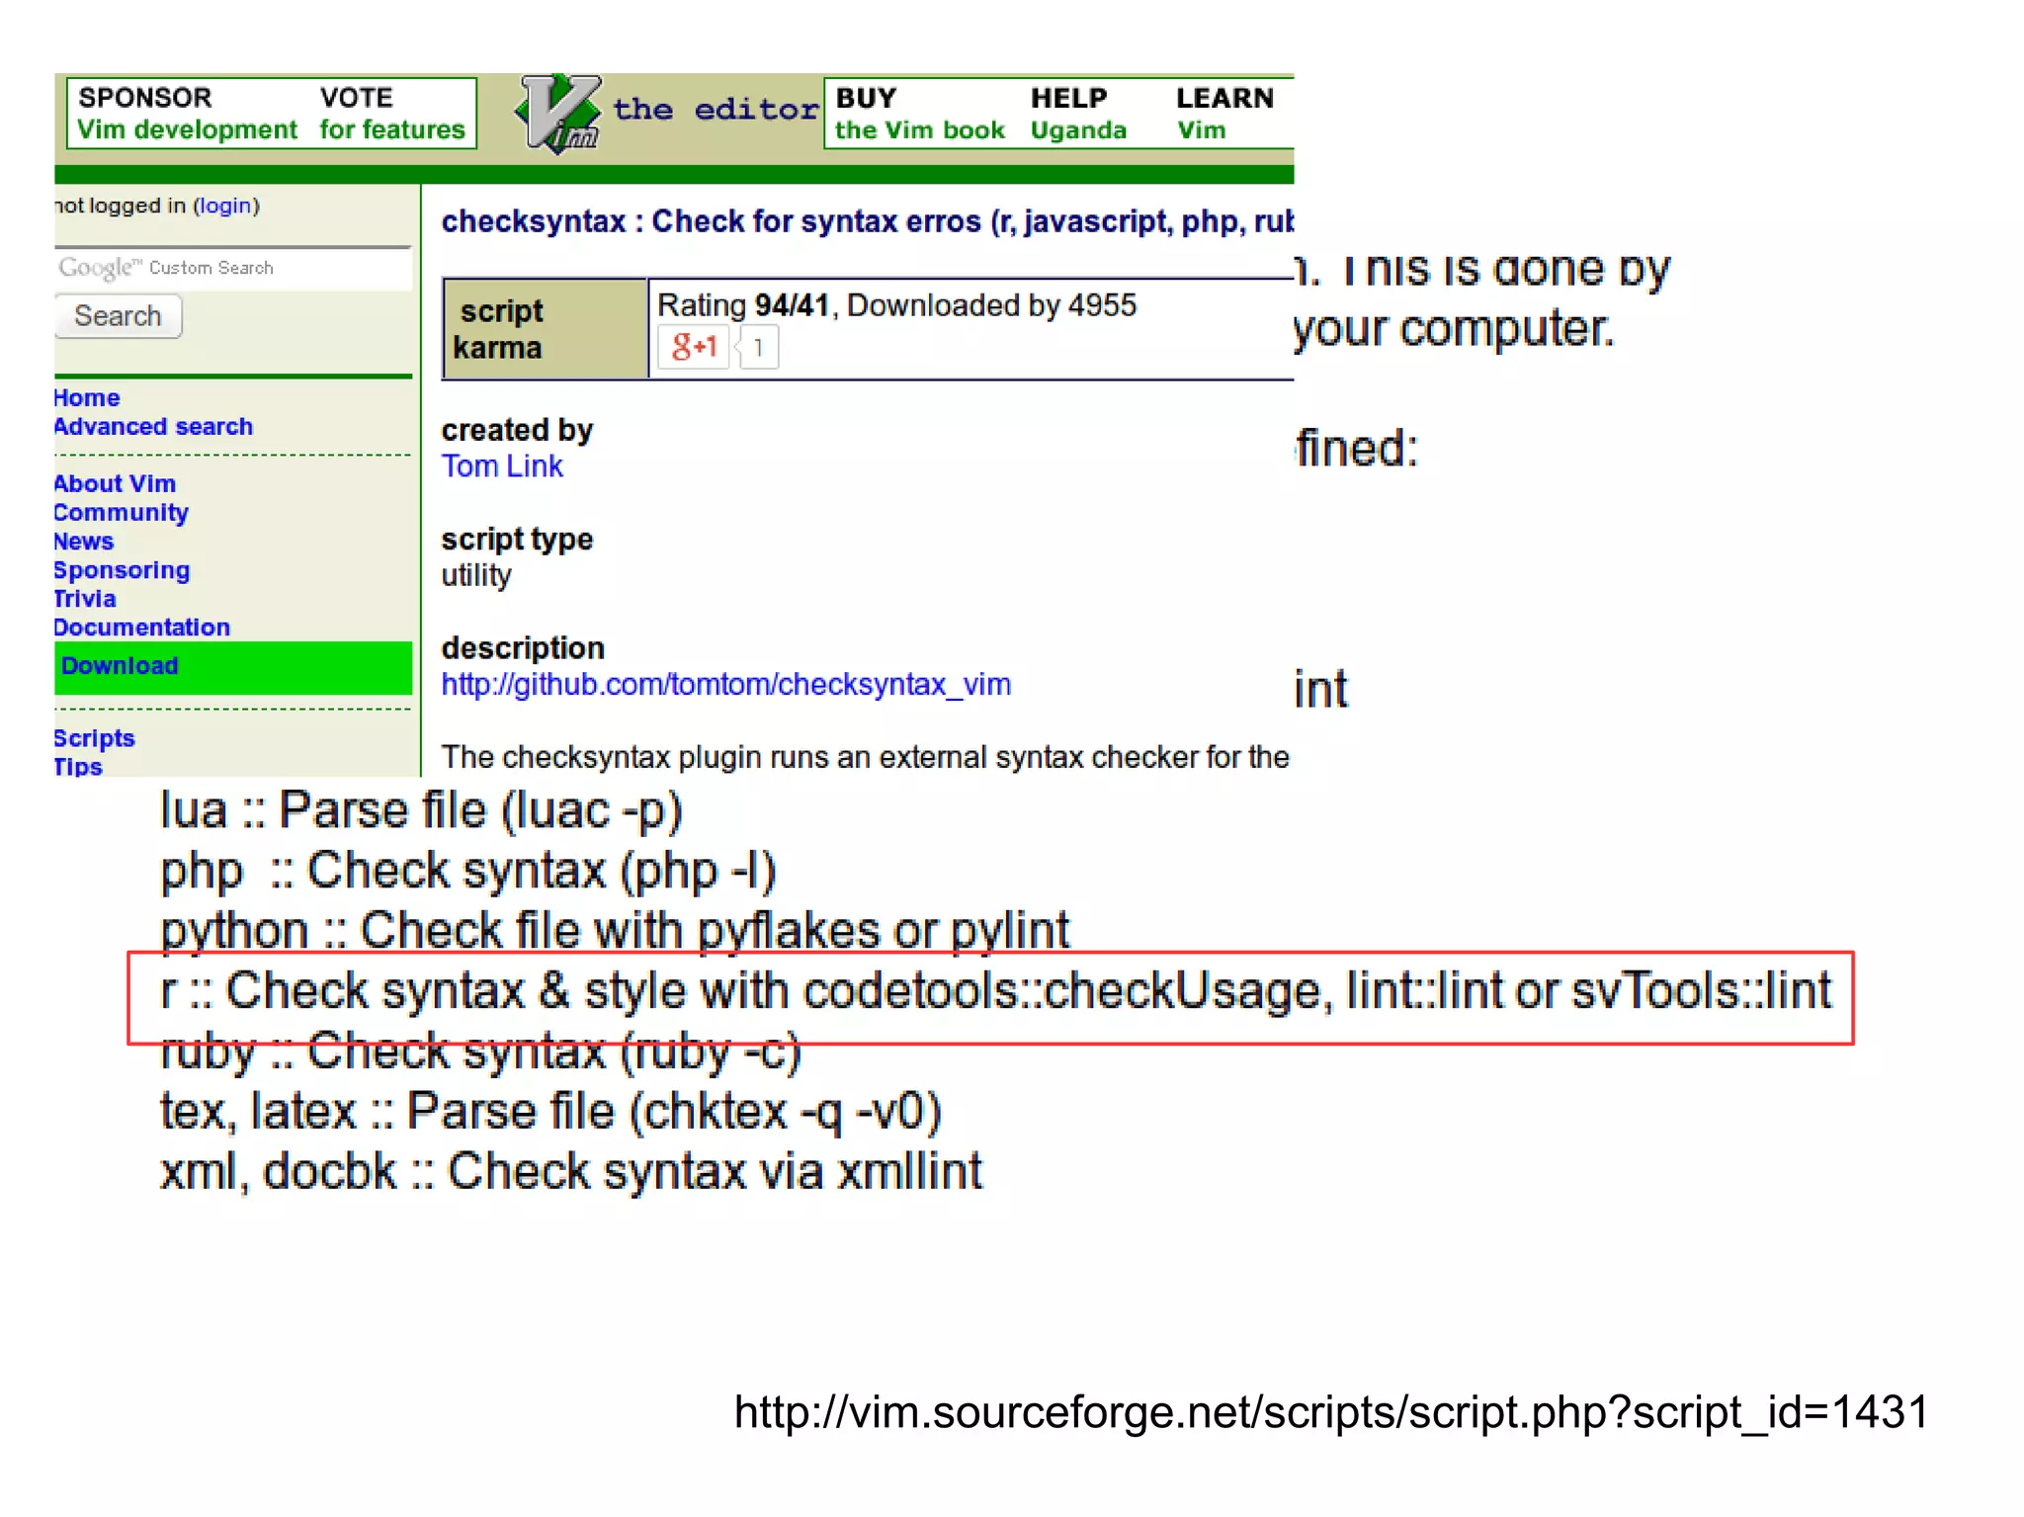Screen dimensions: 2024x1517
Task: Open Documentation page
Action: pos(141,628)
